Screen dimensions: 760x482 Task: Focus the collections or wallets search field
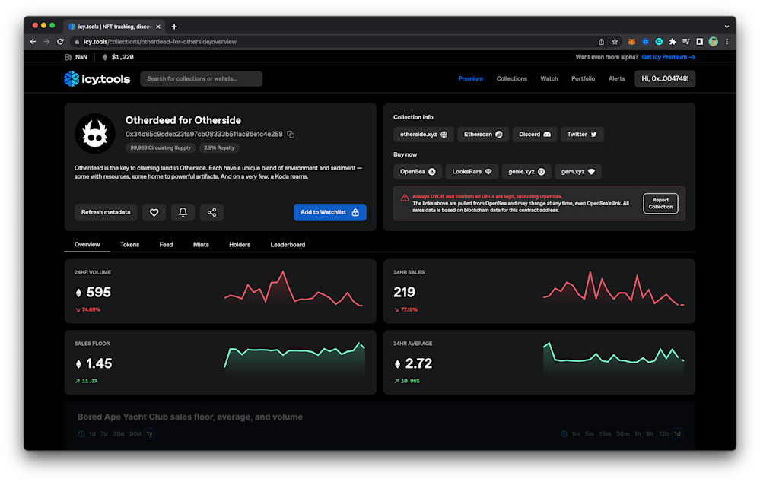201,78
